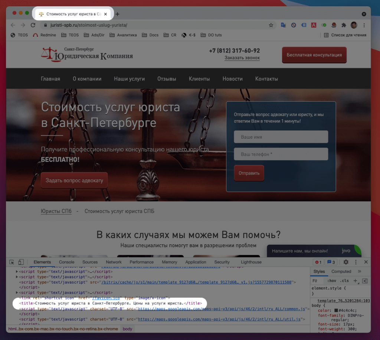The width and height of the screenshot is (380, 340).
Task: Switch to the Lighthouse tab in DevTools
Action: coord(251,262)
